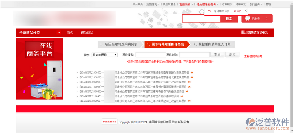Click close icon beside project 16A01KJSJ200033
Screen dimensions: 293x134
(192, 72)
